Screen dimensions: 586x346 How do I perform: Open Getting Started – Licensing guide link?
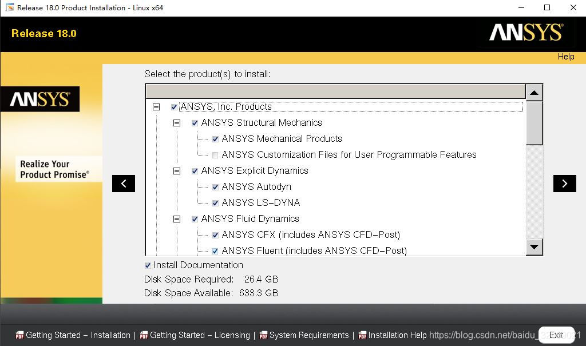click(200, 335)
